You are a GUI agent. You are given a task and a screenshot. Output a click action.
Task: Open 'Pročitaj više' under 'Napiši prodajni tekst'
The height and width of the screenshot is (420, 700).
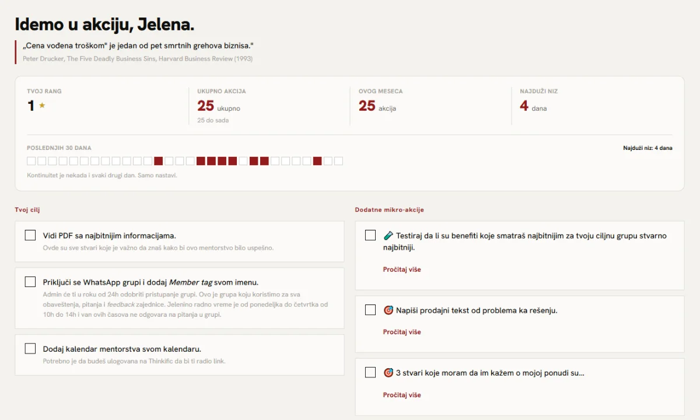pos(402,332)
